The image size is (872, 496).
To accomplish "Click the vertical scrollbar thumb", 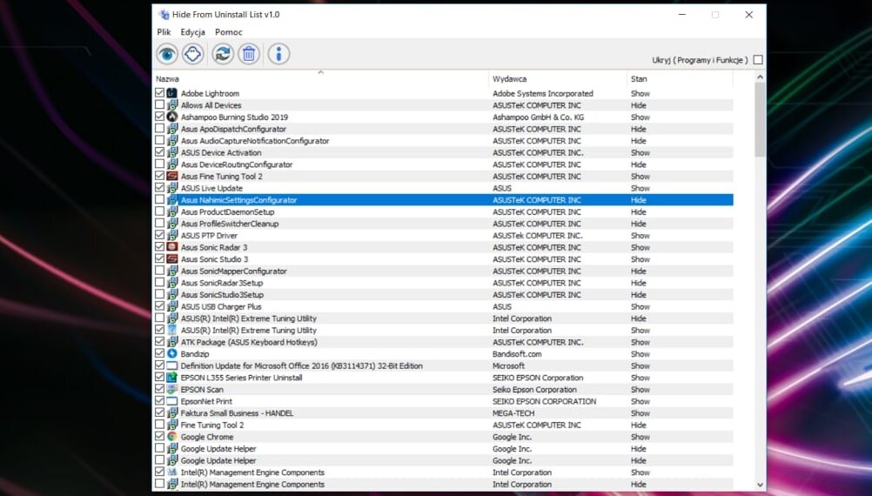I will 760,119.
